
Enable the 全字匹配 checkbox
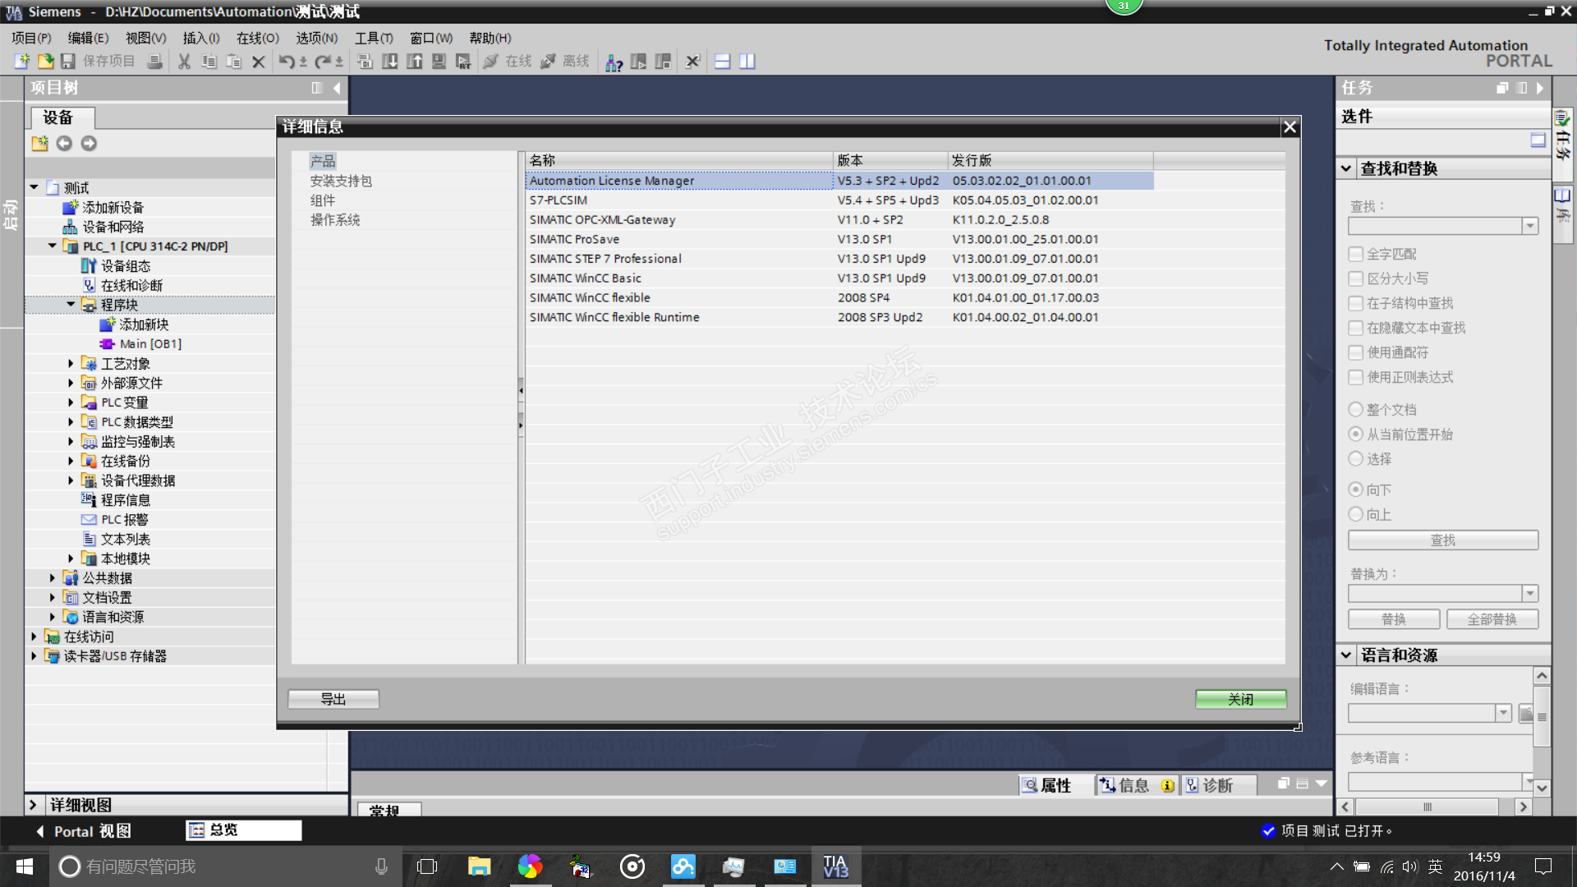pyautogui.click(x=1356, y=255)
